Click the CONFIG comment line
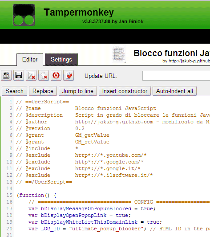210x237 pixels. tap(119, 202)
